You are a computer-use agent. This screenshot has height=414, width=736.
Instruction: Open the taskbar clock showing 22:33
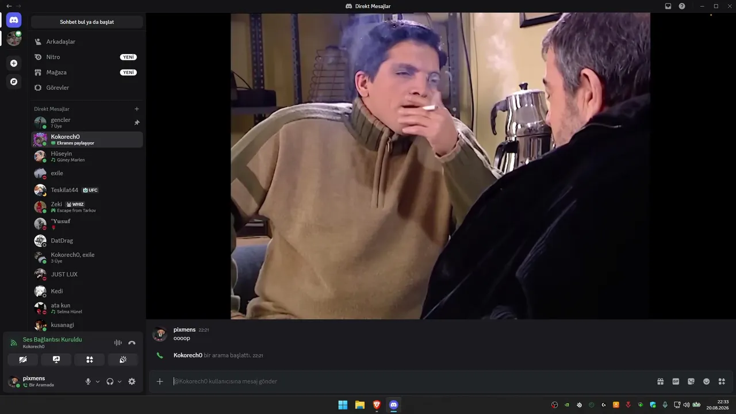[x=718, y=405]
